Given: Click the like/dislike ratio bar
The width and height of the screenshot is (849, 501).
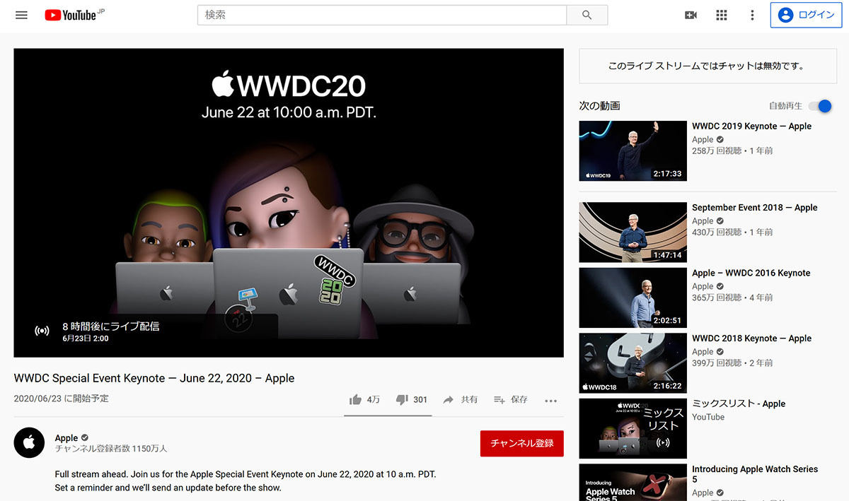Looking at the screenshot, I should (388, 415).
